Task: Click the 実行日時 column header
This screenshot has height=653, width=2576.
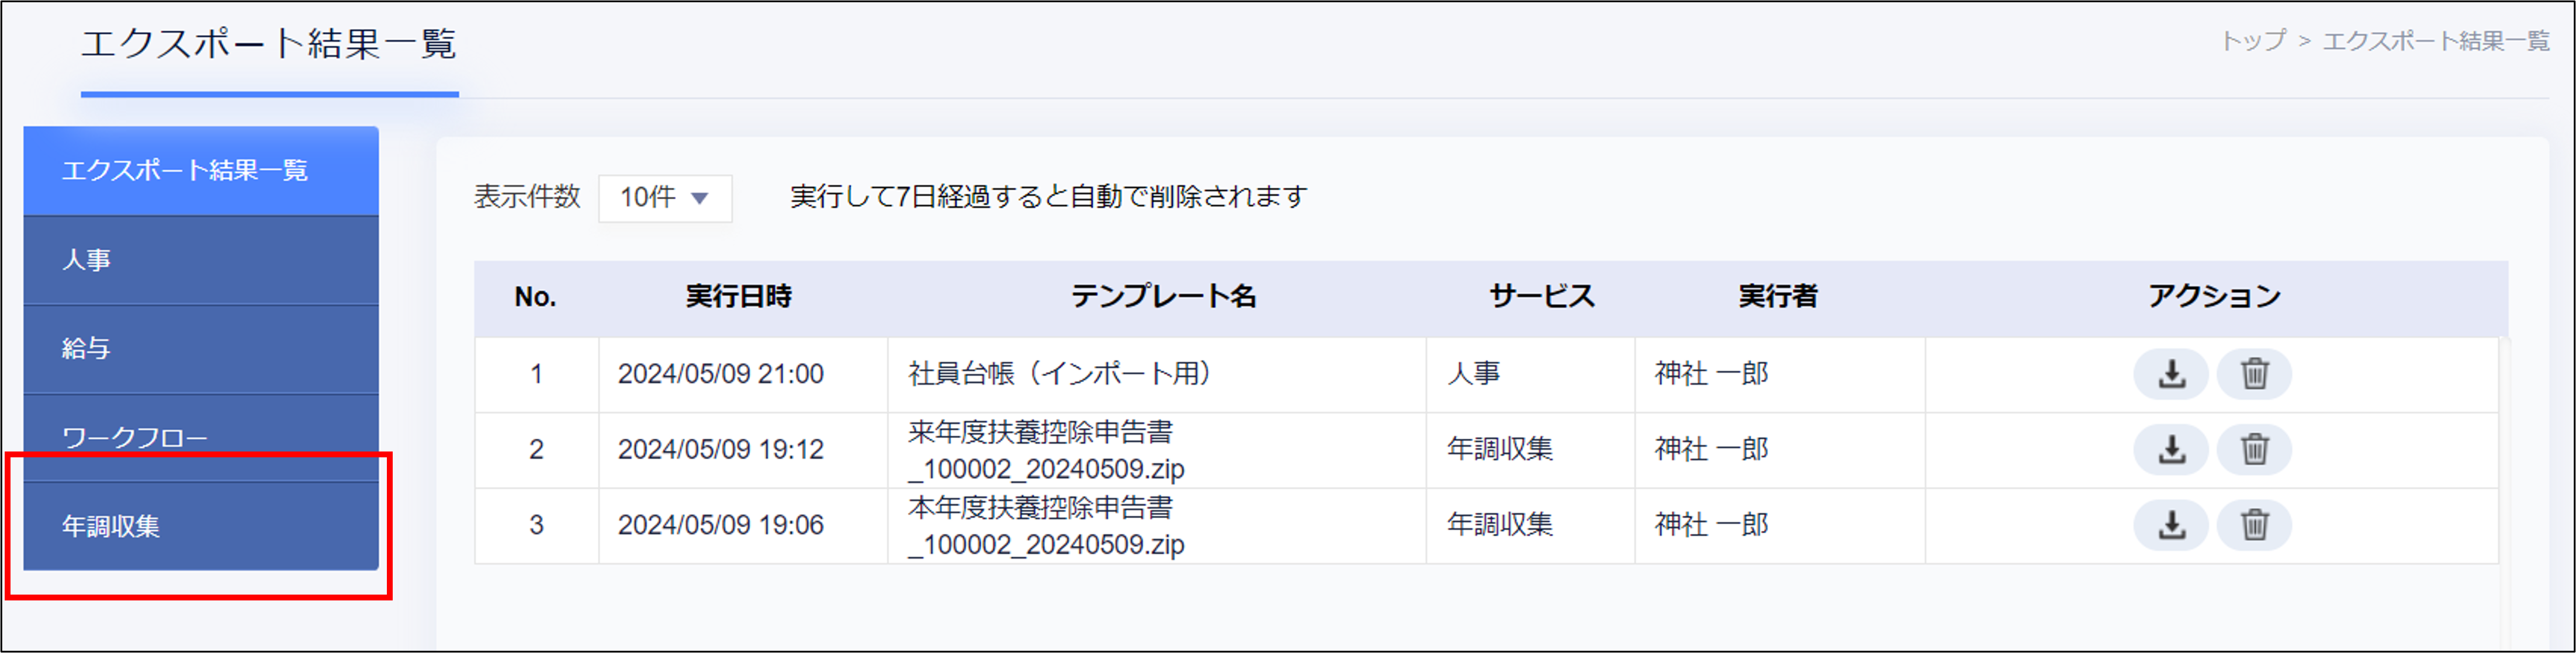Action: tap(740, 296)
